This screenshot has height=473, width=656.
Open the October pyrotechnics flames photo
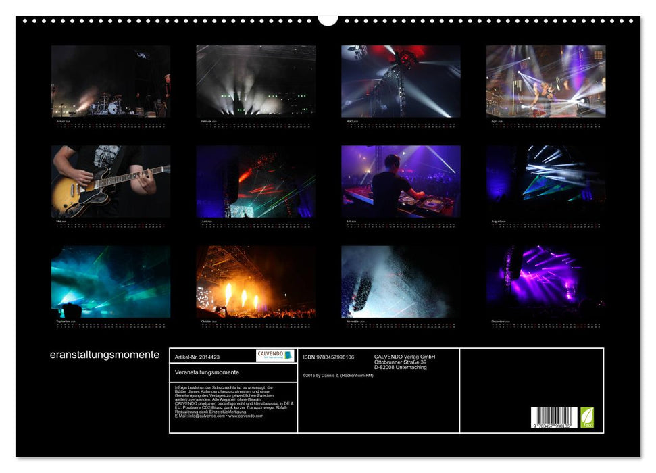tap(255, 281)
